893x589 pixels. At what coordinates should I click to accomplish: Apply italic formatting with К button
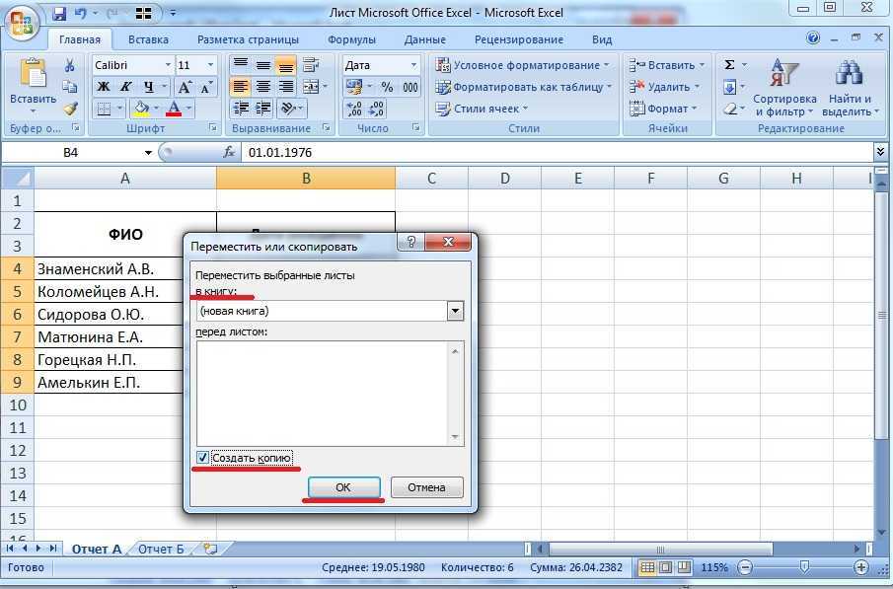tap(125, 87)
